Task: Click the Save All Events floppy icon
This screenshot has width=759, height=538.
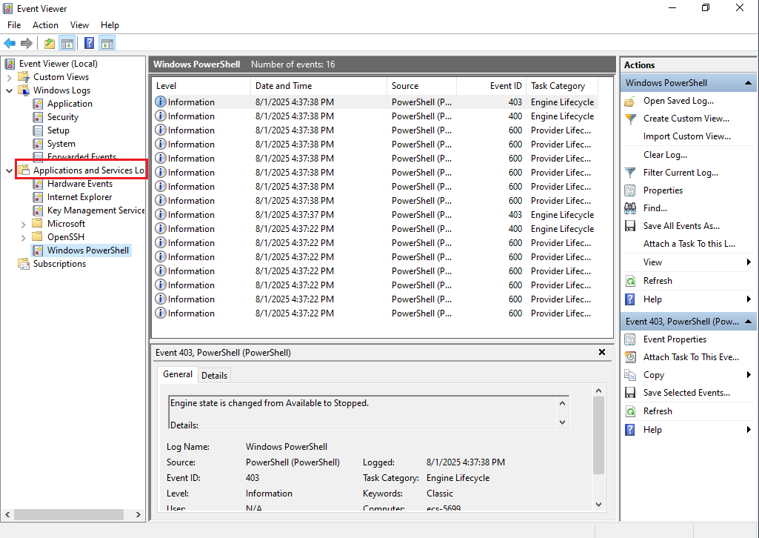Action: pos(629,226)
